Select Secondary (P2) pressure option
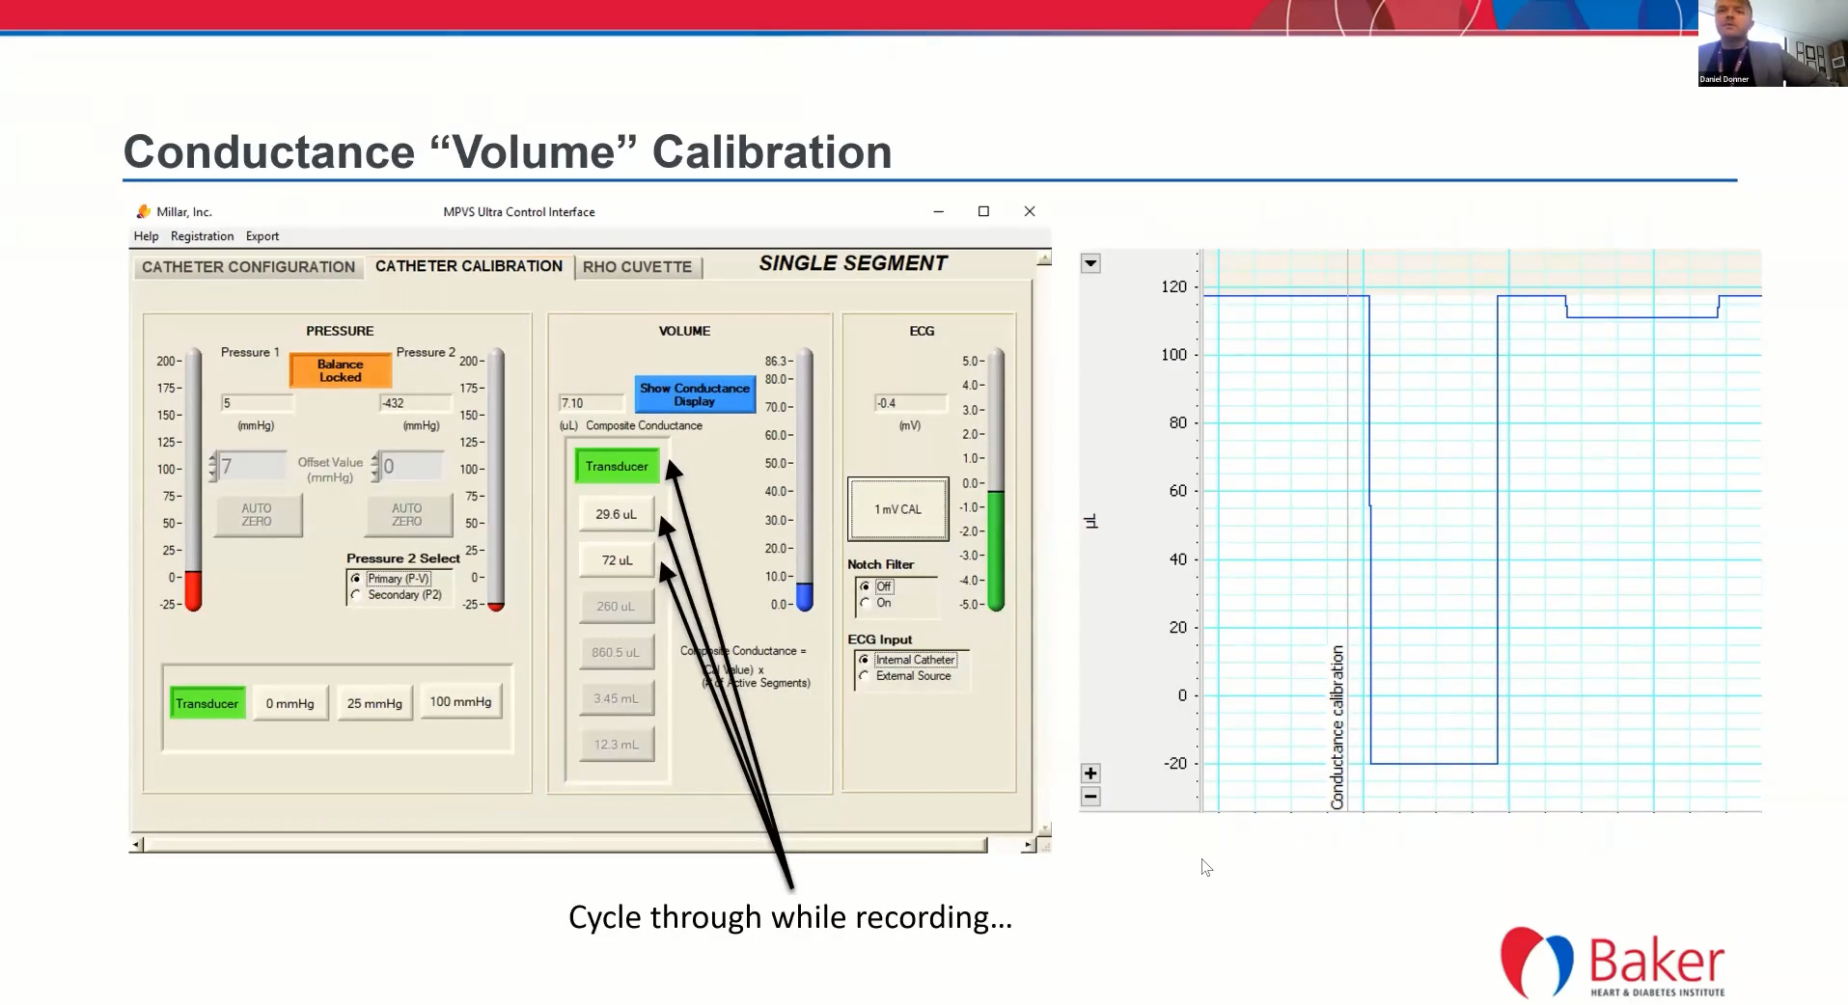Viewport: 1848px width, 1005px height. 356,595
